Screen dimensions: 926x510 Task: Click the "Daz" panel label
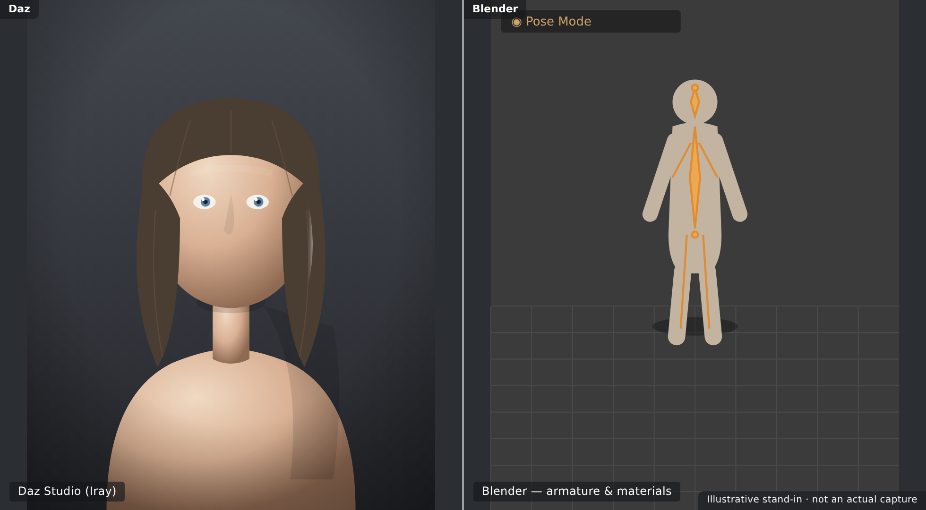pos(19,9)
